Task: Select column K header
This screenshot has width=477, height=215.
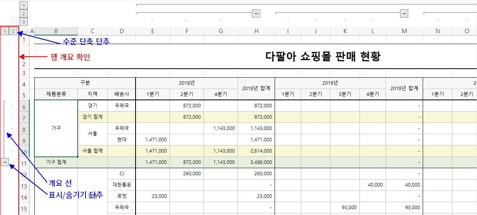Action: coord(345,31)
